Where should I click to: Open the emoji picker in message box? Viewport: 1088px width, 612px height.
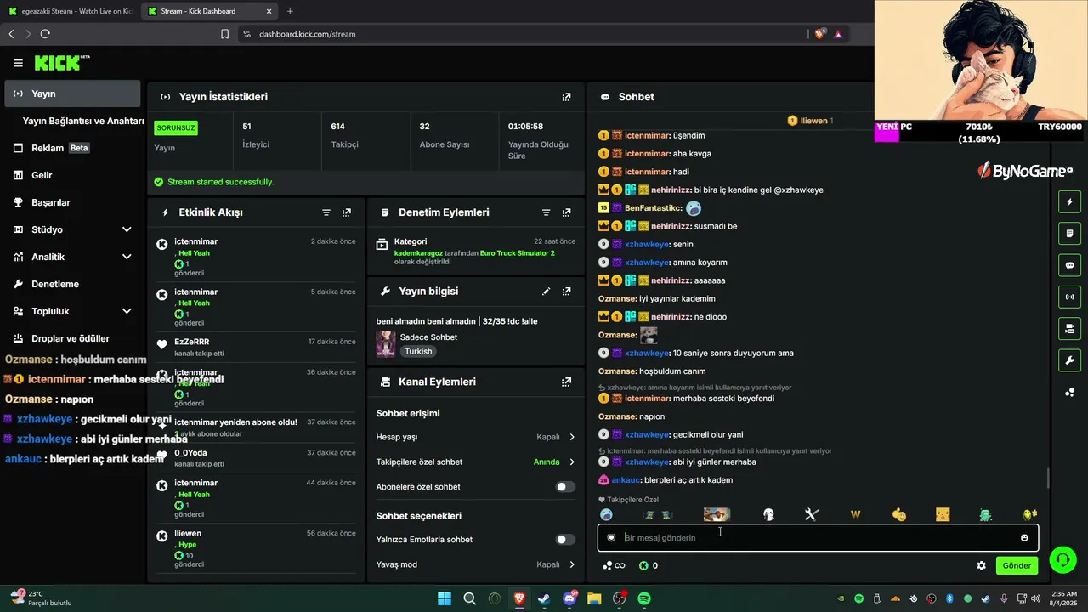coord(1024,537)
